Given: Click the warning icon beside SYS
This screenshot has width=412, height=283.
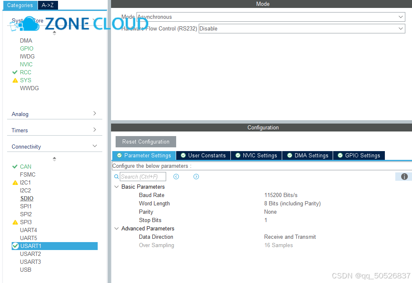Looking at the screenshot, I should coord(15,80).
